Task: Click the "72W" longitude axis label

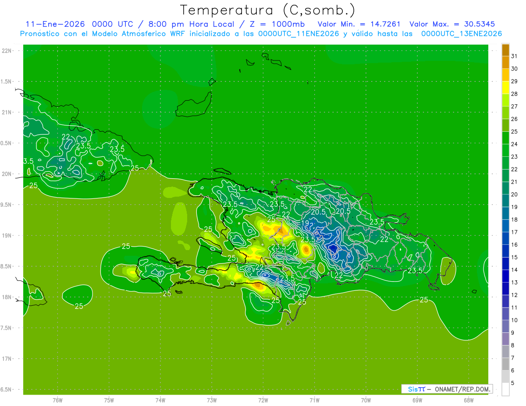Action: [x=263, y=400]
